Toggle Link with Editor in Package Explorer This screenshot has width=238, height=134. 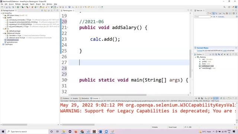(45, 10)
